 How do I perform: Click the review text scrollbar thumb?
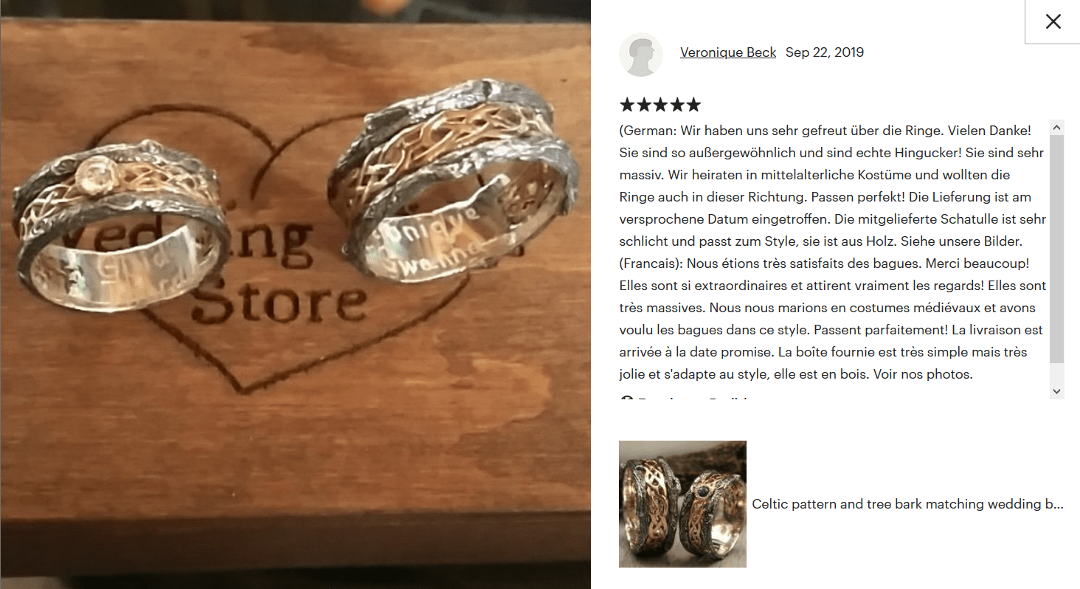[x=1057, y=249]
